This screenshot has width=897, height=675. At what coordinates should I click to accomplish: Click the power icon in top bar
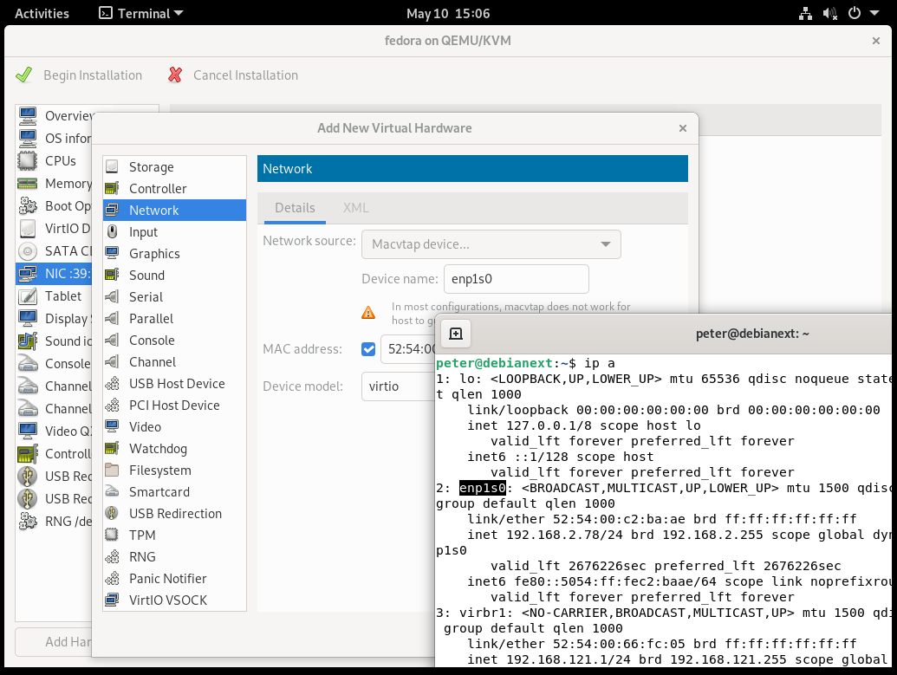[854, 13]
